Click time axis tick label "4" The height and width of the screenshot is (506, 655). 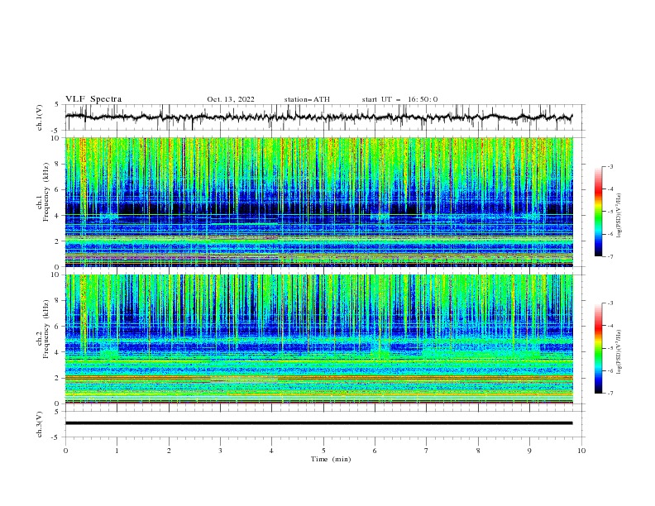click(271, 451)
